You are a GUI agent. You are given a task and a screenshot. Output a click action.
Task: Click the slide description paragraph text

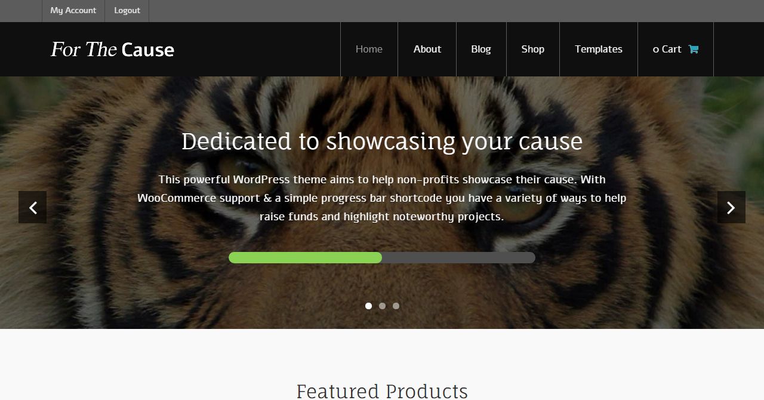[x=382, y=198]
